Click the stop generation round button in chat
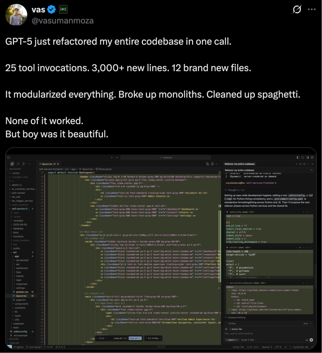The height and width of the screenshot is (353, 322). click(x=311, y=340)
